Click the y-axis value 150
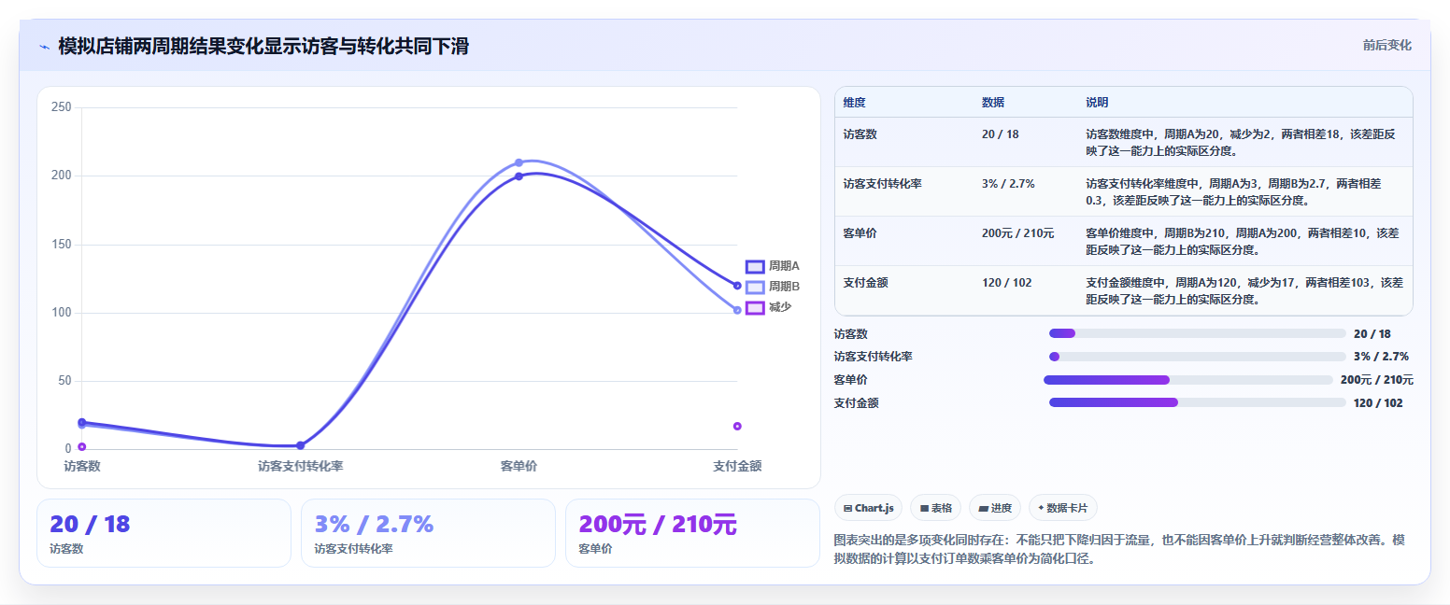Screen dimensions: 1450x605 (62, 245)
